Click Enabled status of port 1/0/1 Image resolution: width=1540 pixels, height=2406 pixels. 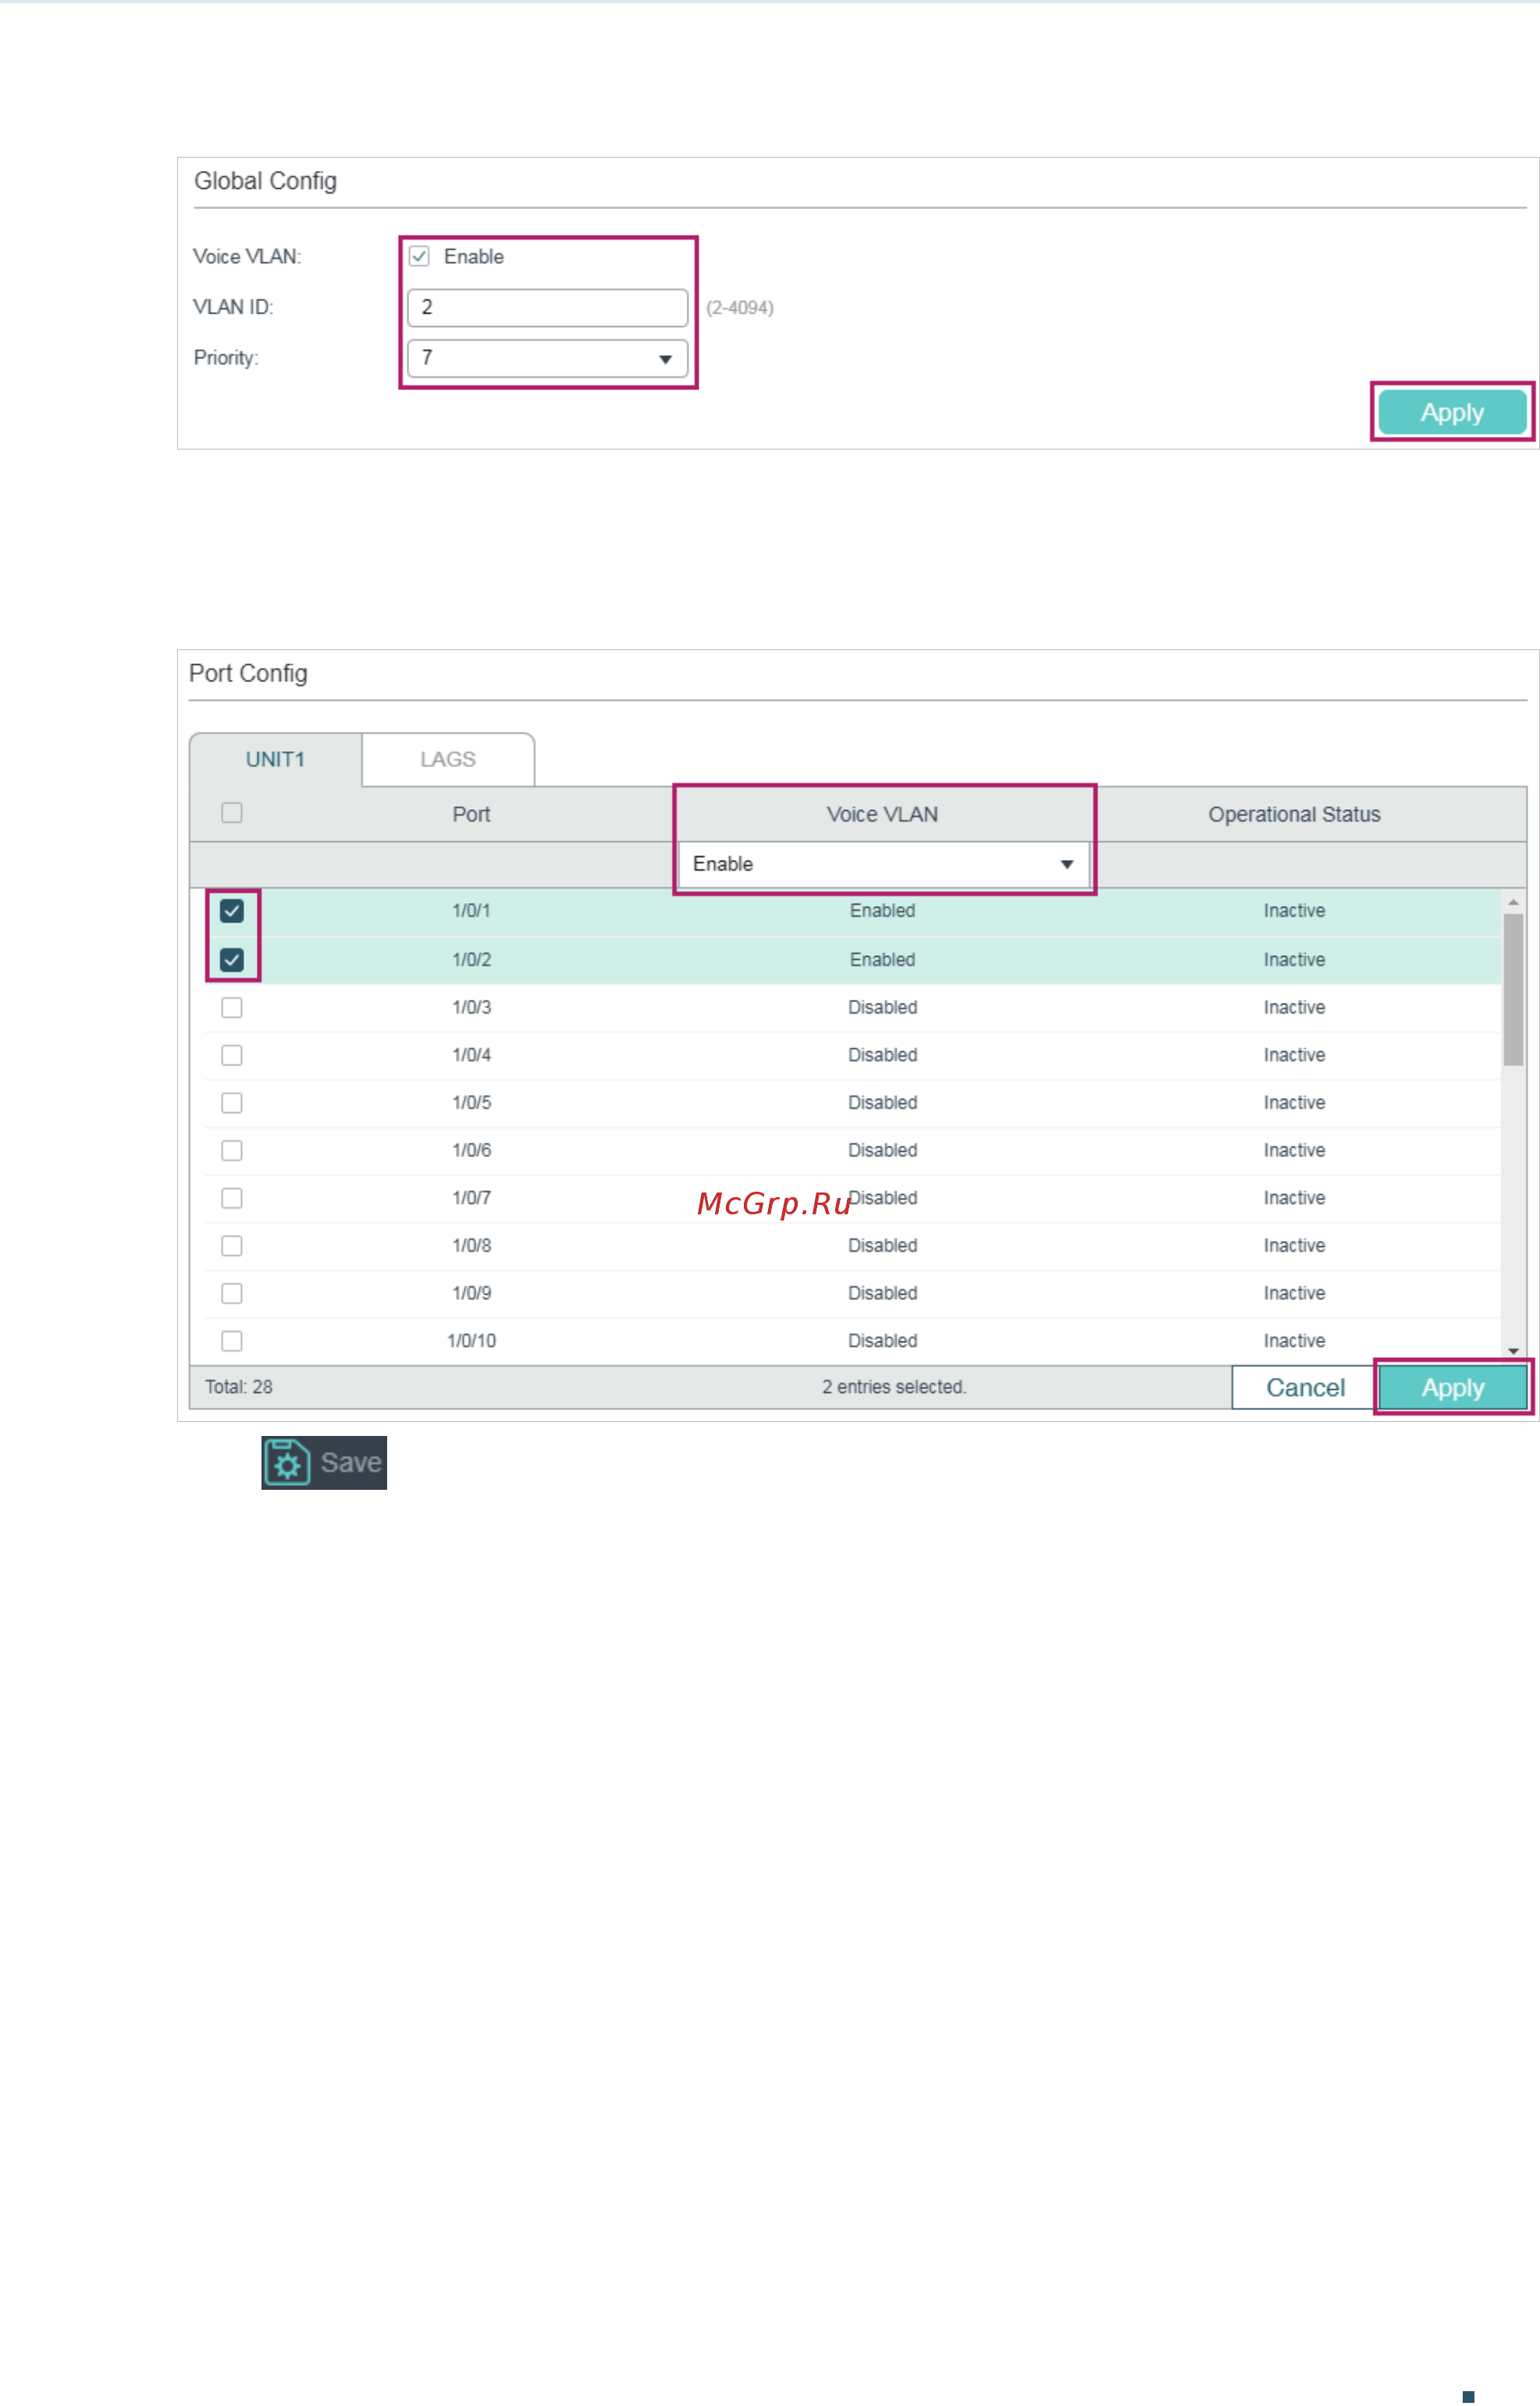point(882,911)
